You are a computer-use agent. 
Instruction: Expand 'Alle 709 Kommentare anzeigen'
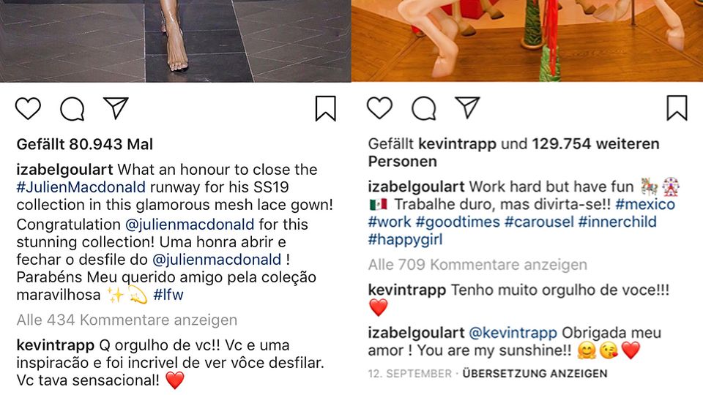coord(477,265)
